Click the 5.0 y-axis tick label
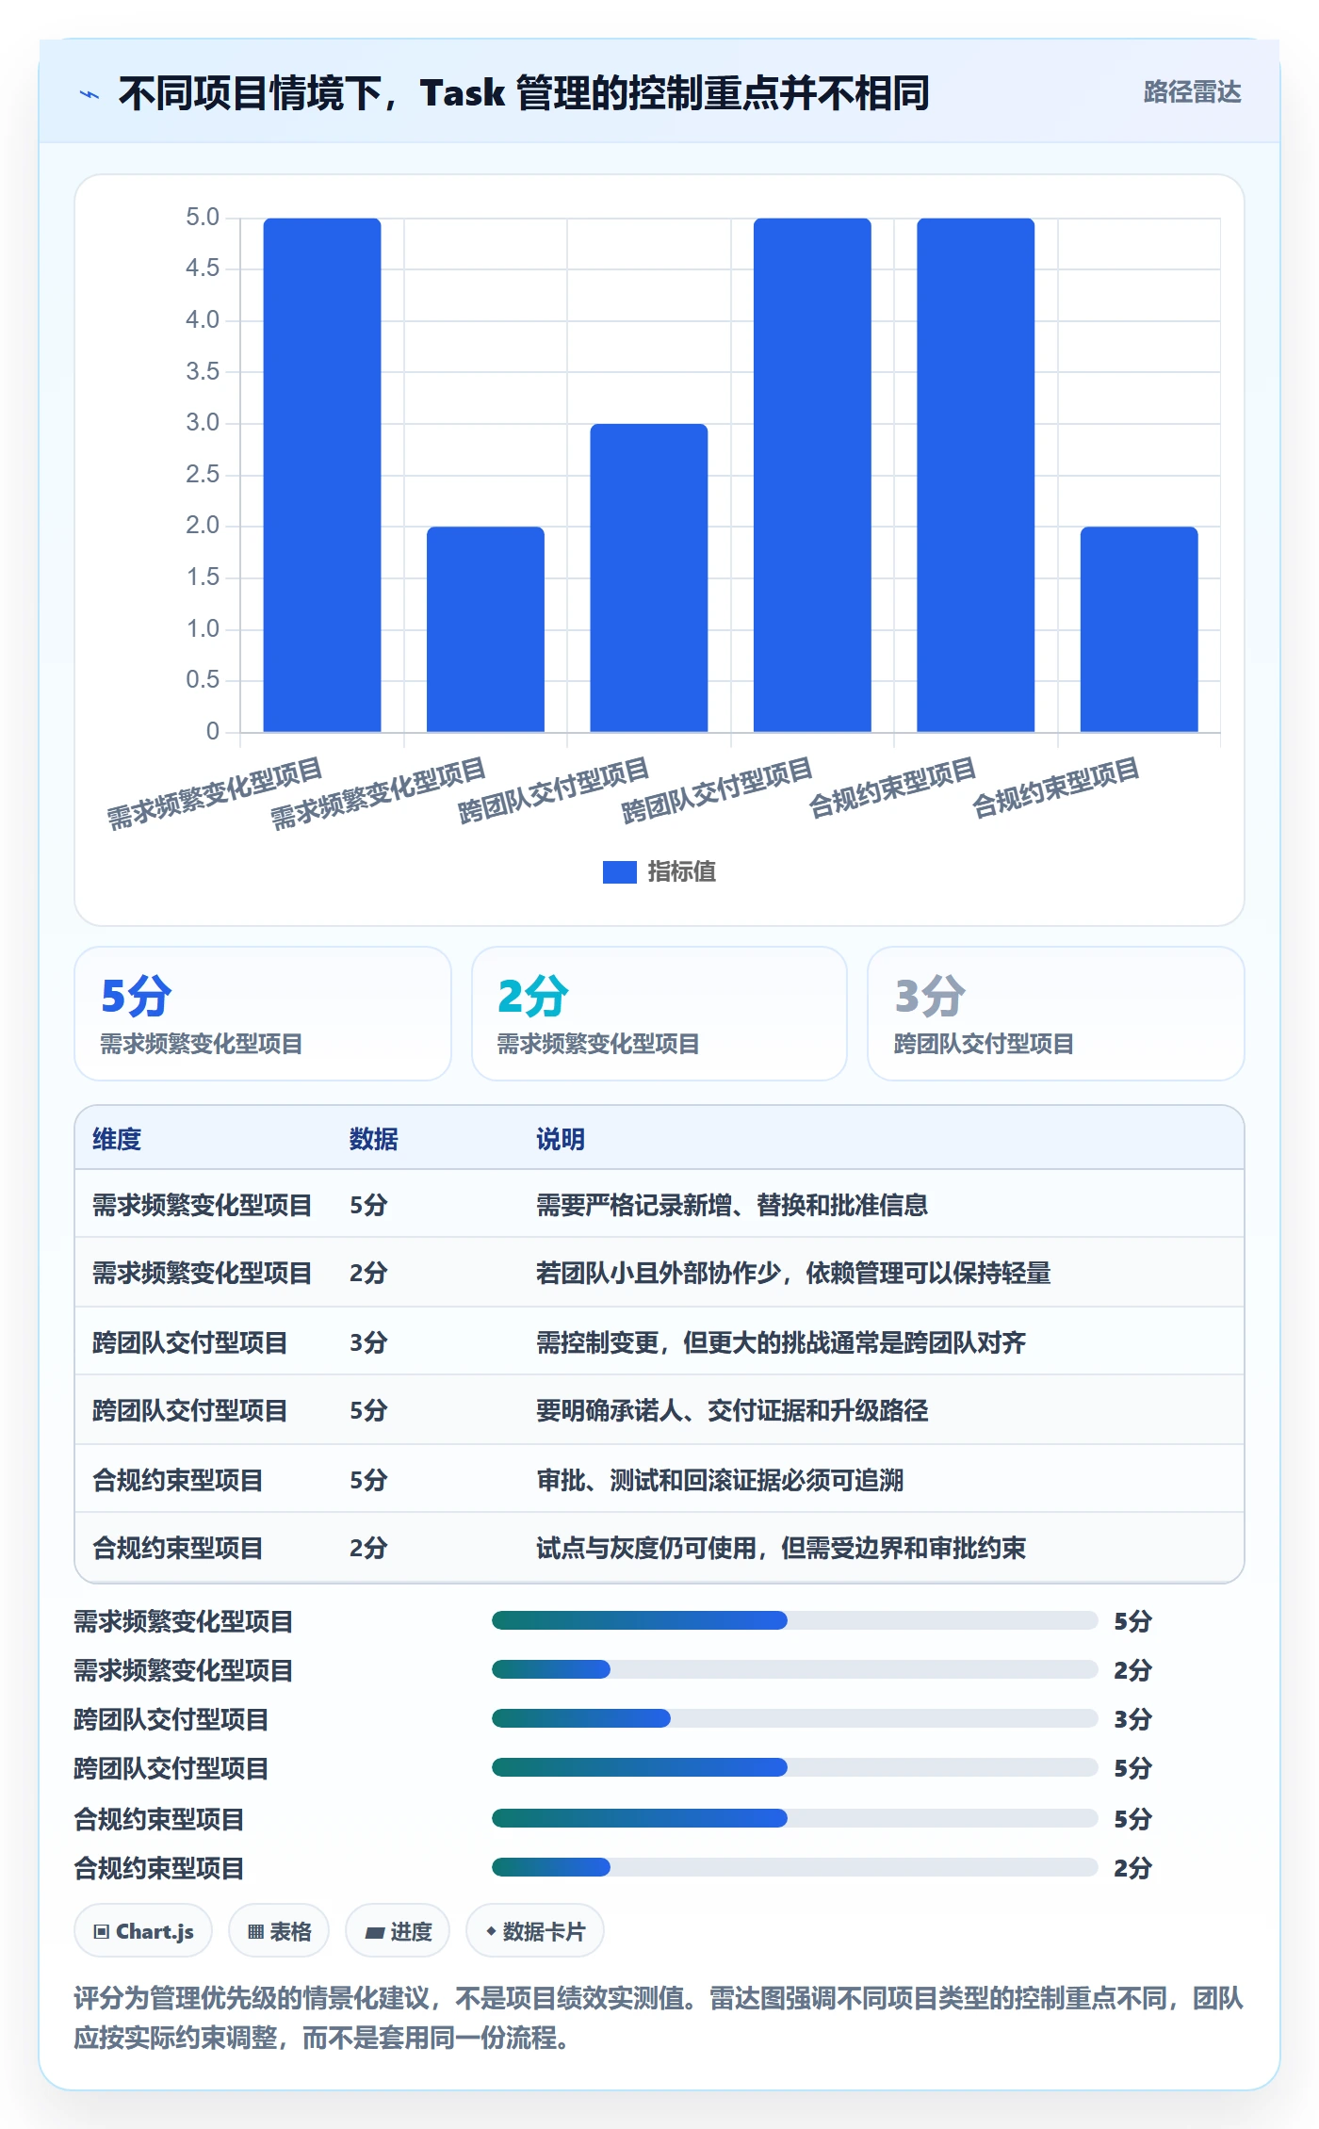The width and height of the screenshot is (1319, 2129). click(203, 218)
